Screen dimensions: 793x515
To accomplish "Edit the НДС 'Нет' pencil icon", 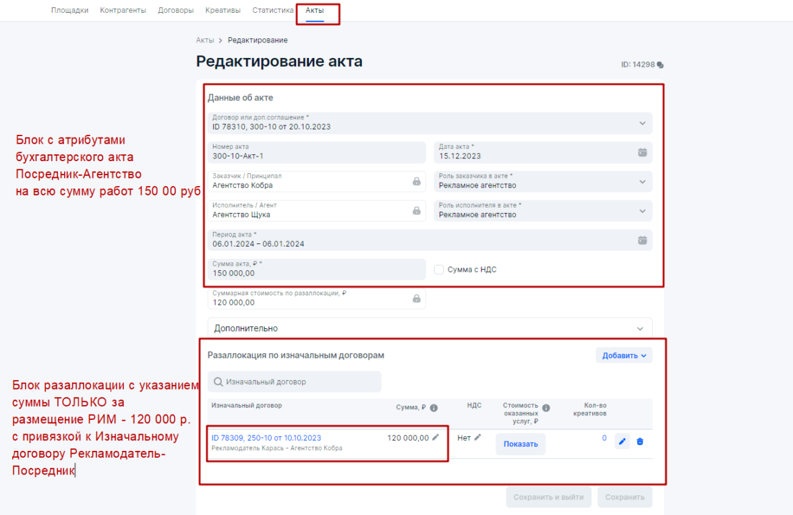I will 477,437.
